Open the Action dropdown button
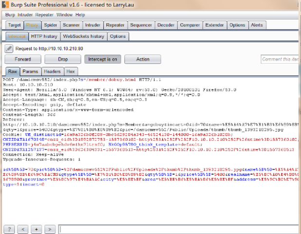The height and width of the screenshot is (234, 301). pyautogui.click(x=143, y=59)
